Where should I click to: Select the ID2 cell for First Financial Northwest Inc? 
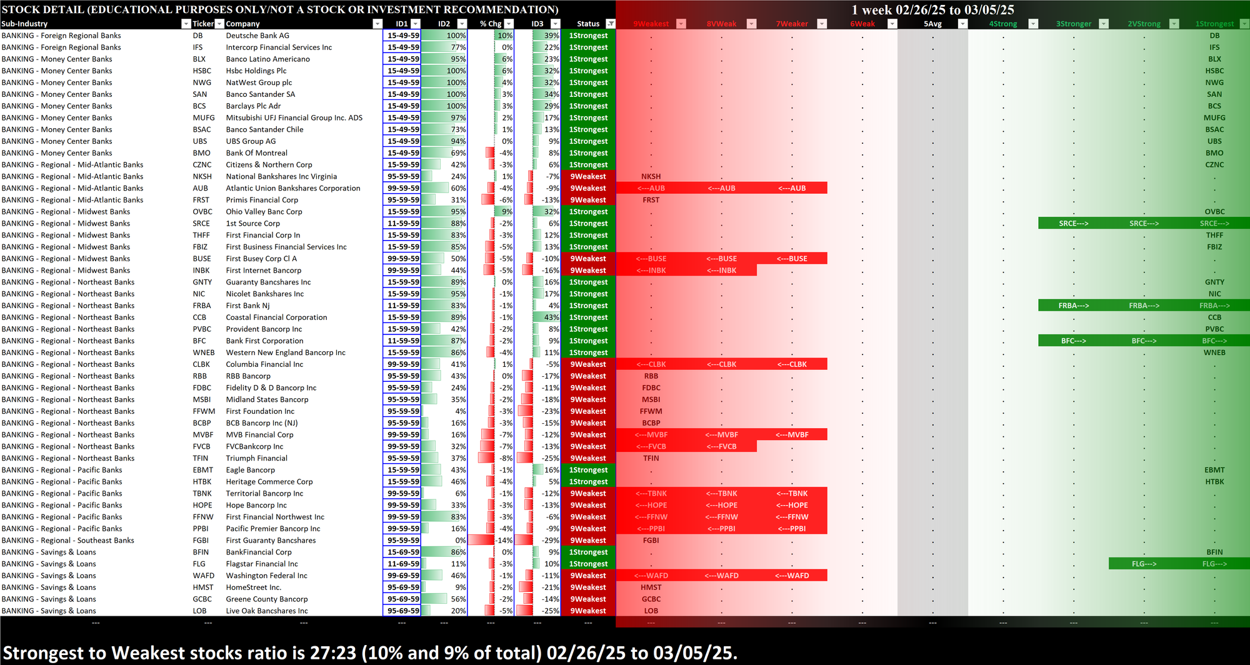[444, 517]
